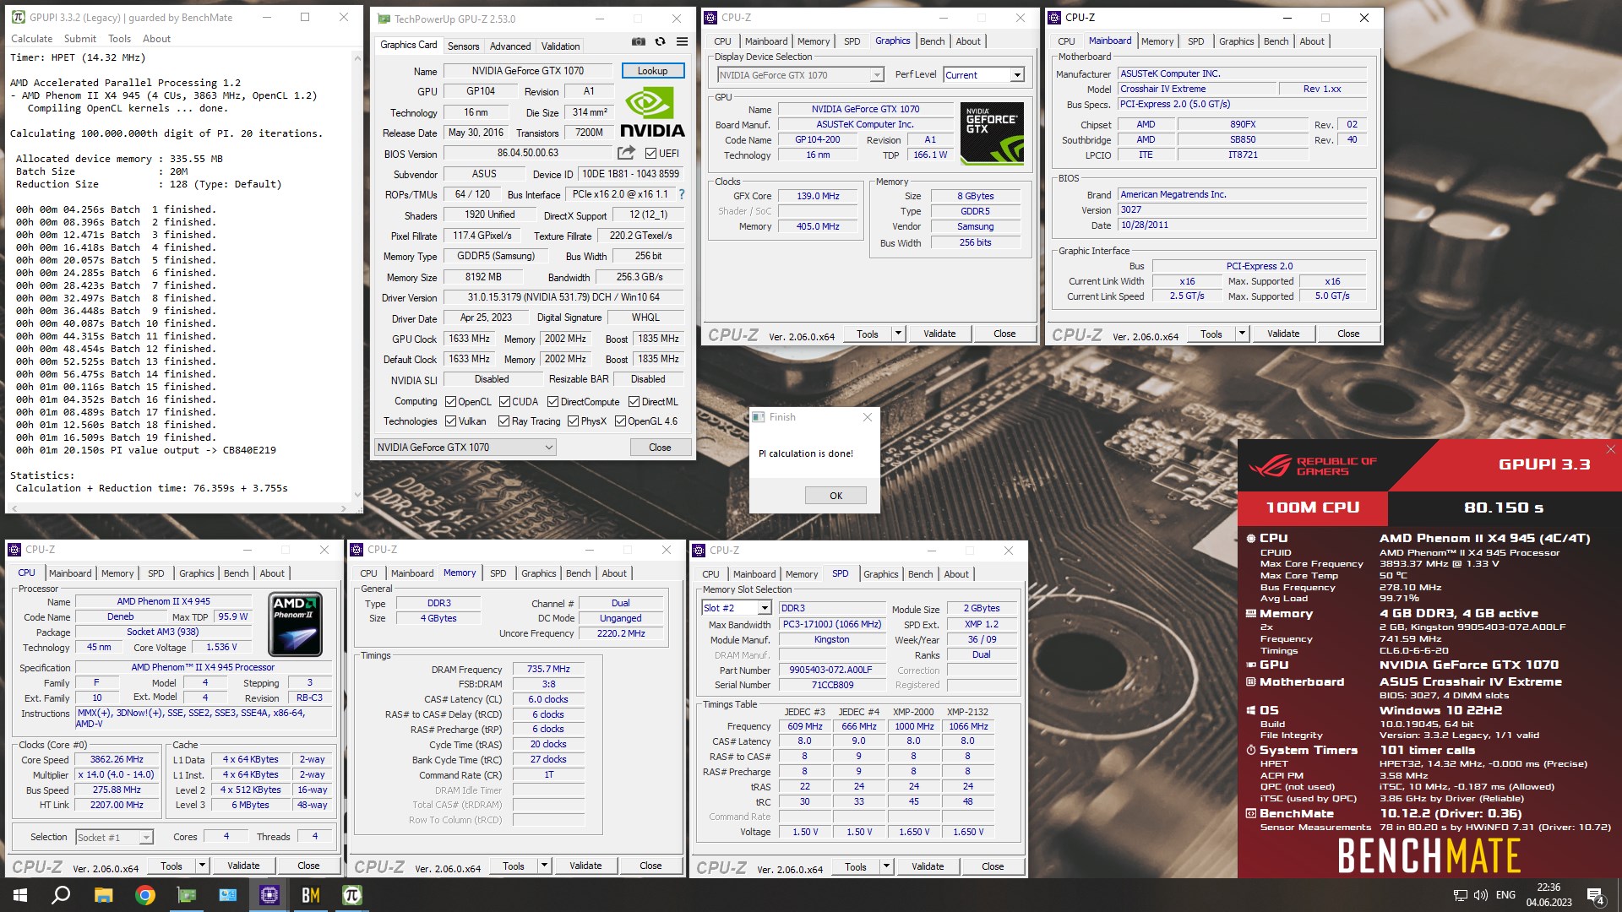Refresh GPU-Z readings icon
This screenshot has height=912, width=1622.
point(660,41)
